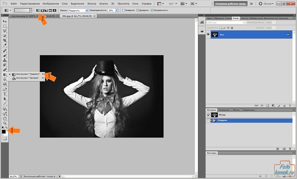Select the Zoom magnifier tool
The height and width of the screenshot is (179, 297).
pyautogui.click(x=5, y=123)
